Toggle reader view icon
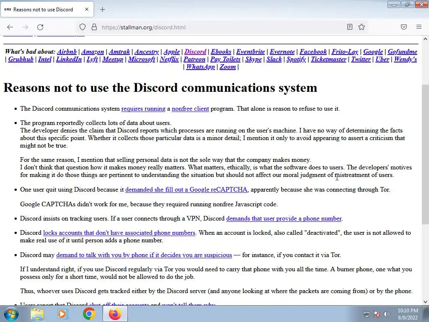The width and height of the screenshot is (429, 322). click(x=350, y=27)
